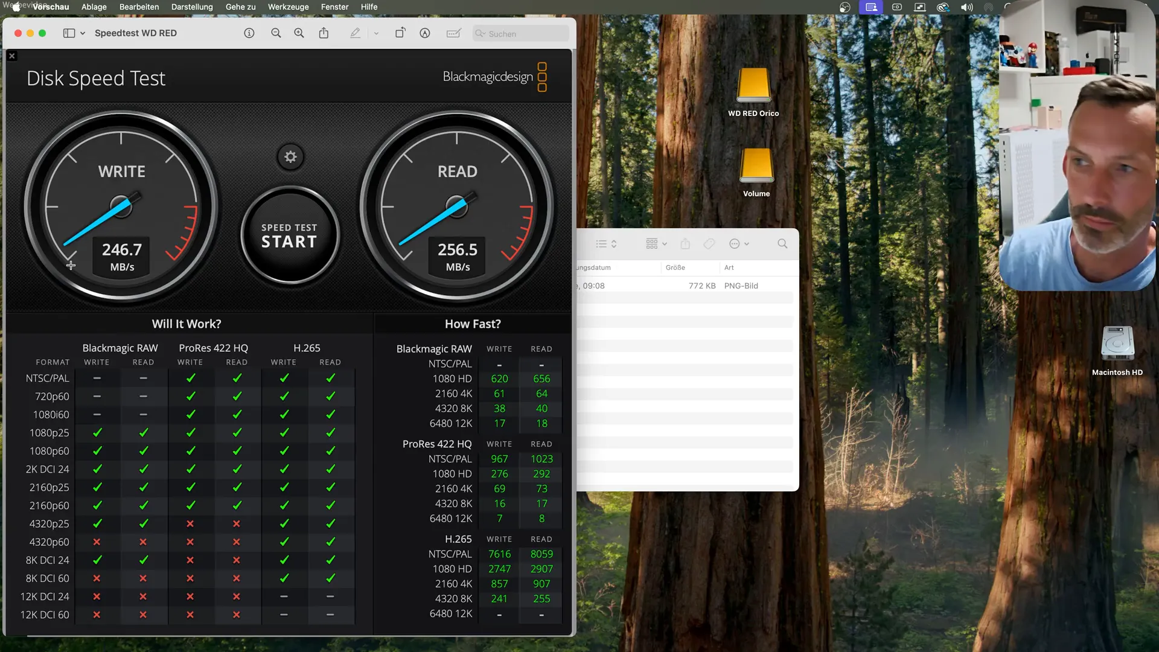
Task: Toggle the Preview sidebar view button
Action: pos(69,33)
